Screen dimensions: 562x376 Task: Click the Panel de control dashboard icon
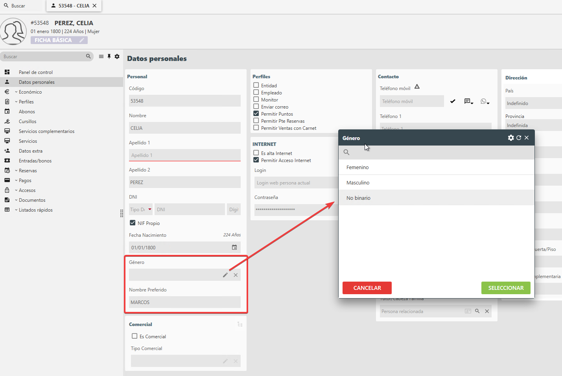point(7,72)
